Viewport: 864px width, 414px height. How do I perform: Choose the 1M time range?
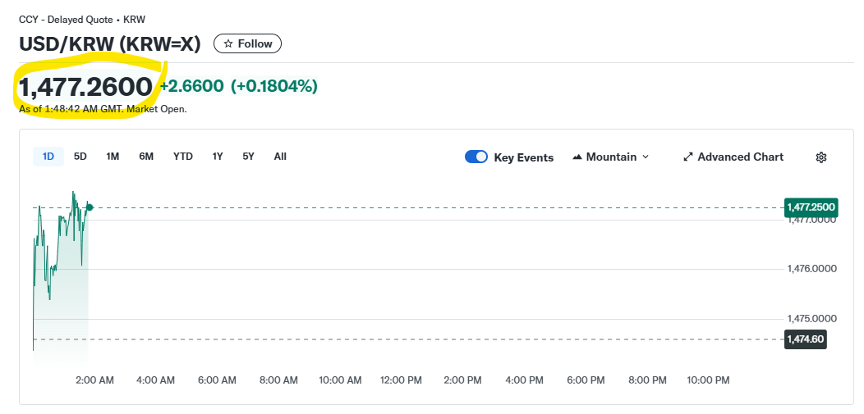point(113,157)
